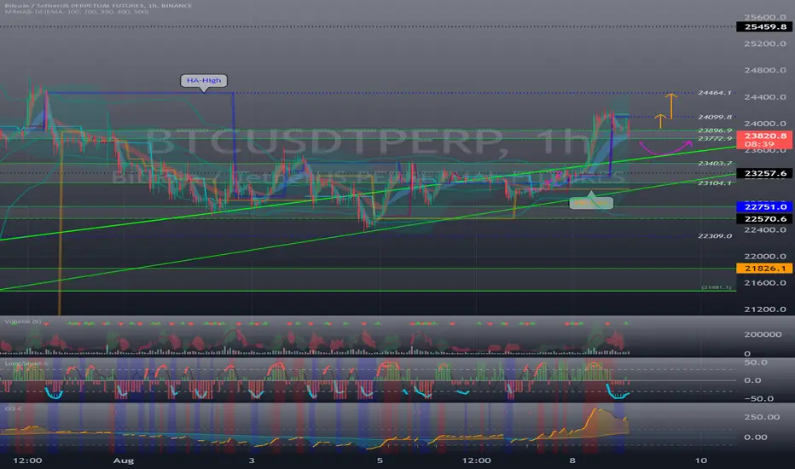This screenshot has width=795, height=469.
Task: Select the 10 date marker on time axis
Action: [x=700, y=460]
